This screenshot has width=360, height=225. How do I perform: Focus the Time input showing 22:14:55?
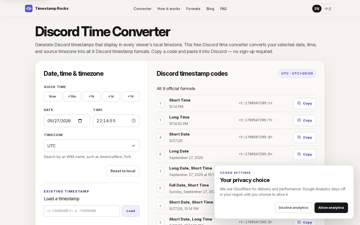click(116, 121)
